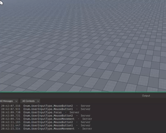Click the green divider above Output panel

pyautogui.click(x=83, y=92)
